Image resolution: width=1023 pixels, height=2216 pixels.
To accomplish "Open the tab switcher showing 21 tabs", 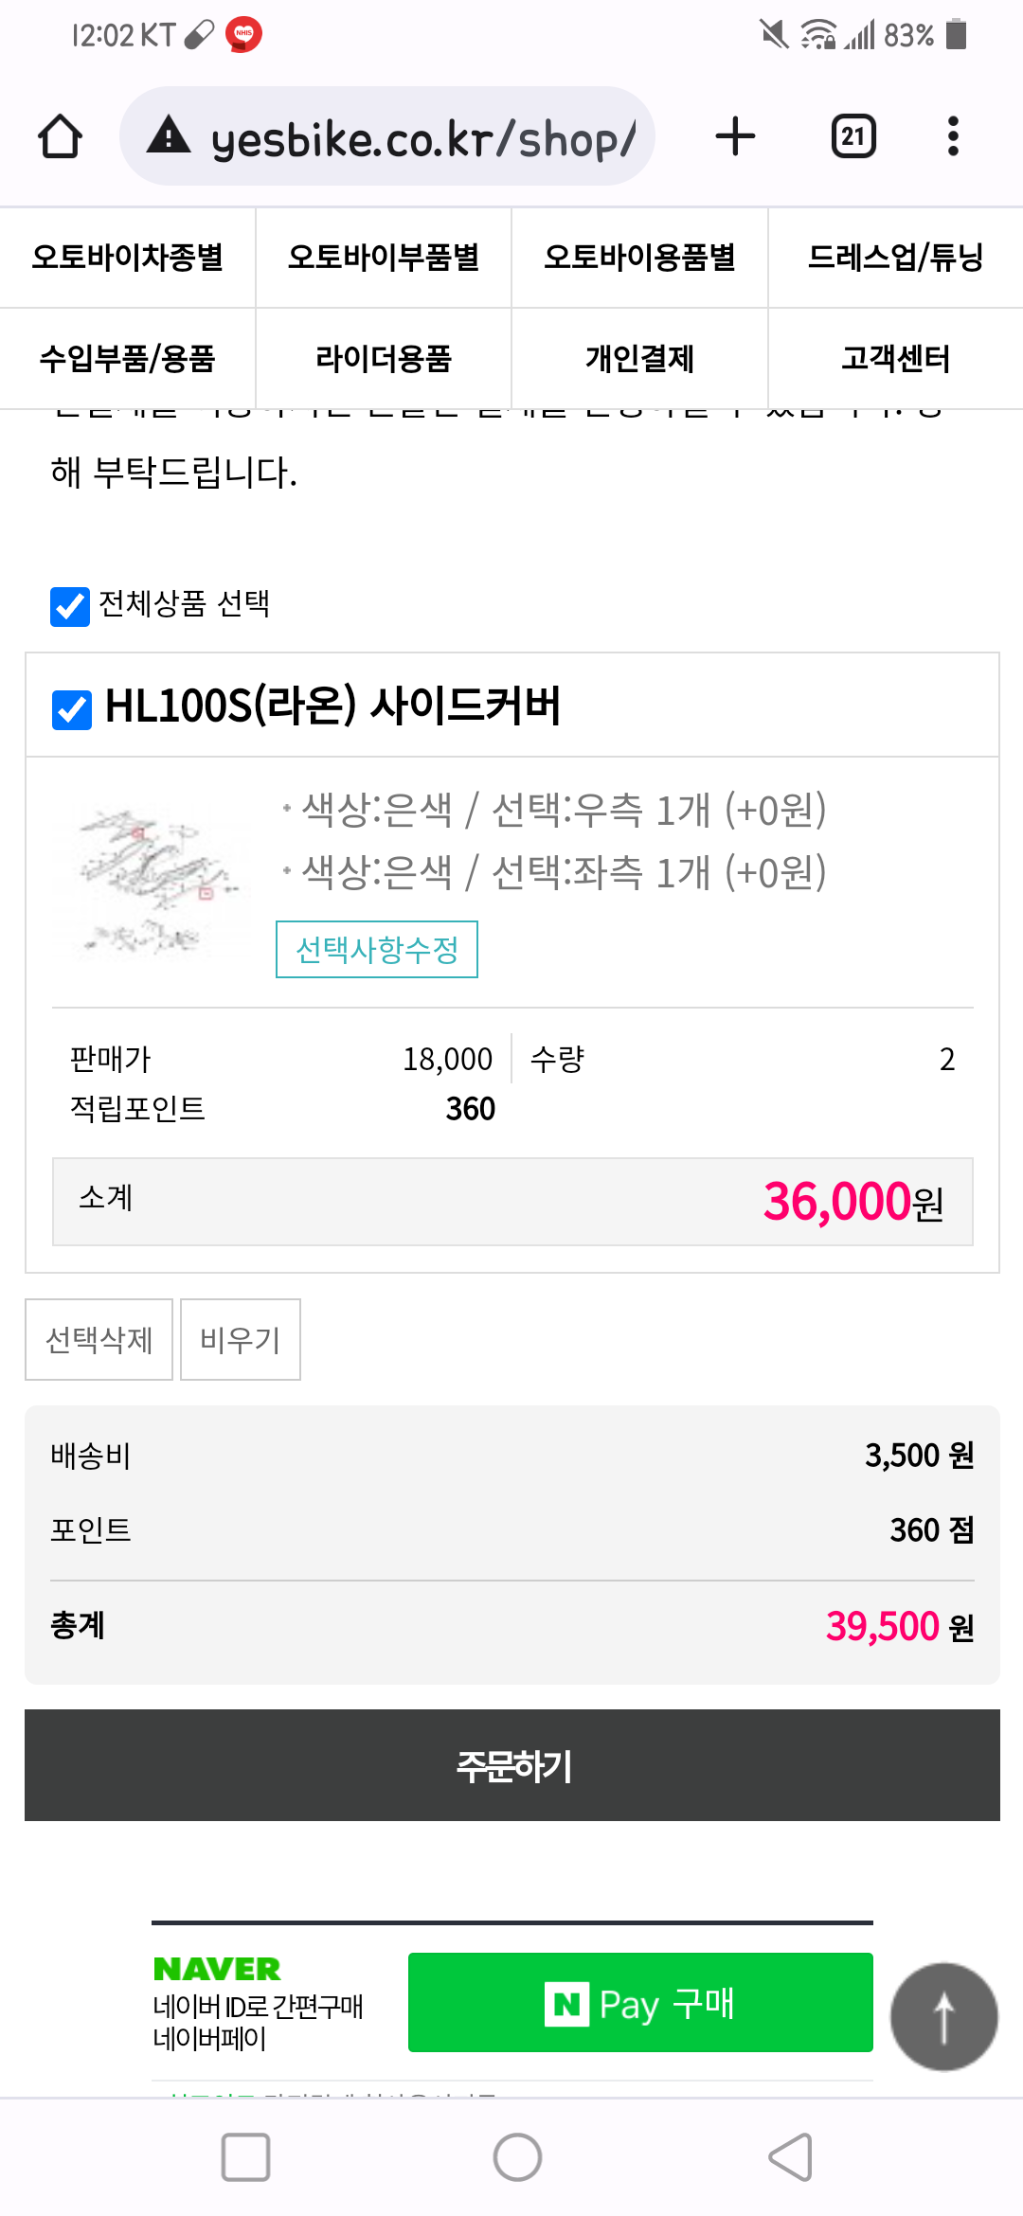I will point(853,136).
